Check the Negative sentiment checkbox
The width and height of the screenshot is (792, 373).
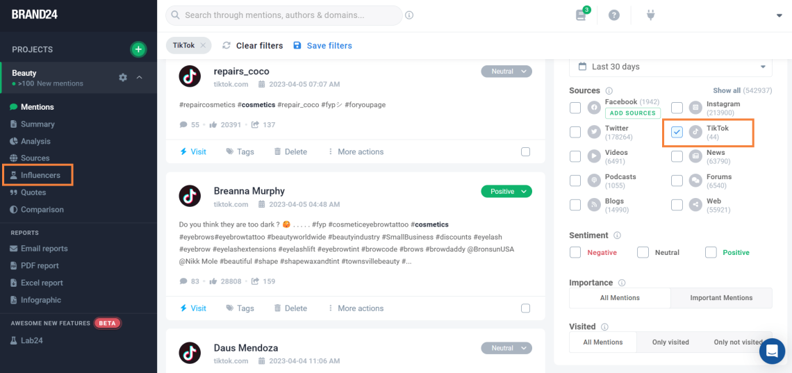pos(575,252)
